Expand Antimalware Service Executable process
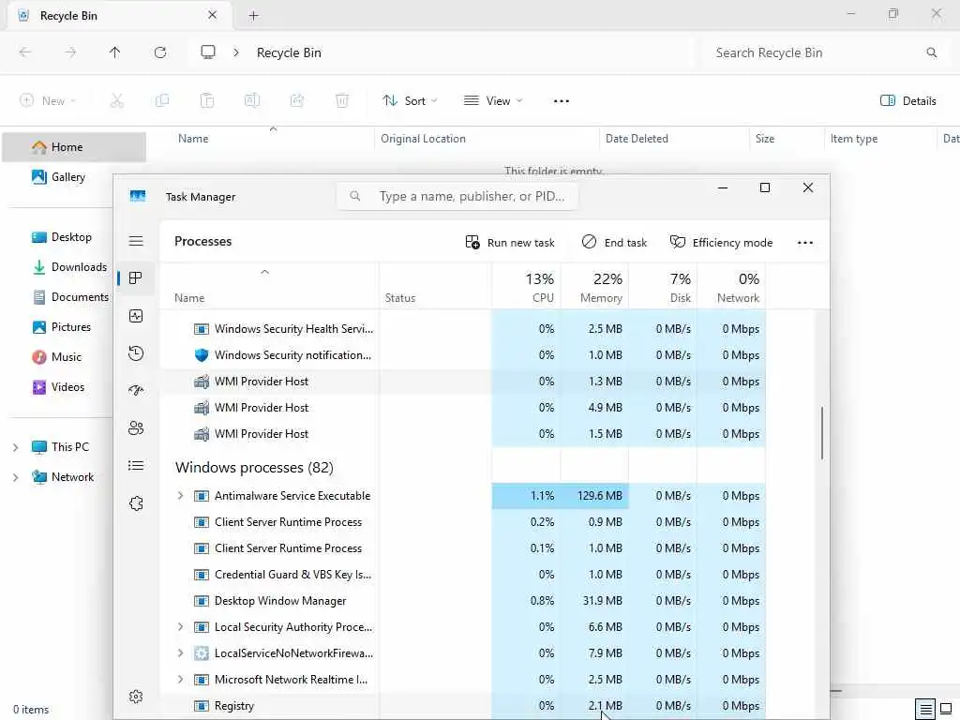The height and width of the screenshot is (720, 960). (180, 496)
